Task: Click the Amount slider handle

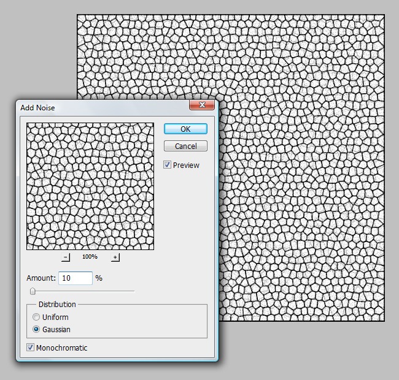Action: (x=33, y=291)
